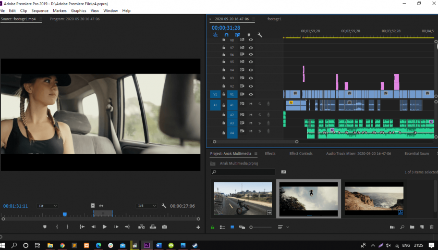Click the Export Frame camera icon
Screen dimensions: 438x250
coord(164,227)
